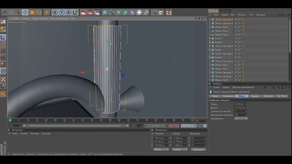Click the Autokeying red icon
292x164 pixels.
coord(174,126)
